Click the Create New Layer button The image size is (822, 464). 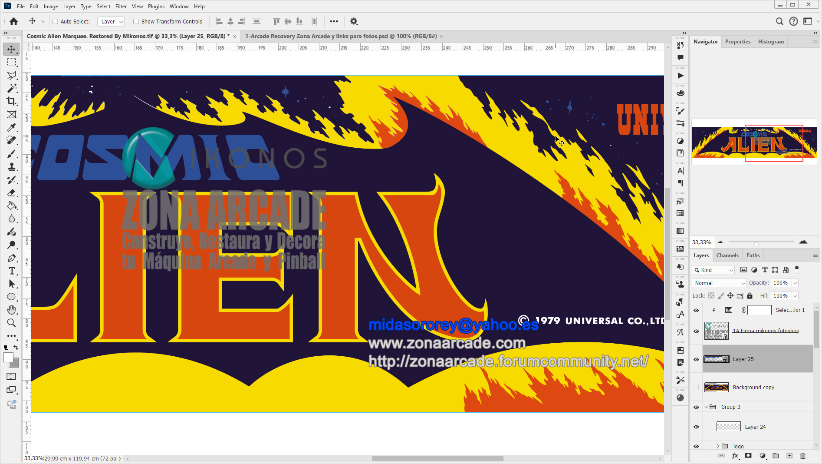coord(789,456)
